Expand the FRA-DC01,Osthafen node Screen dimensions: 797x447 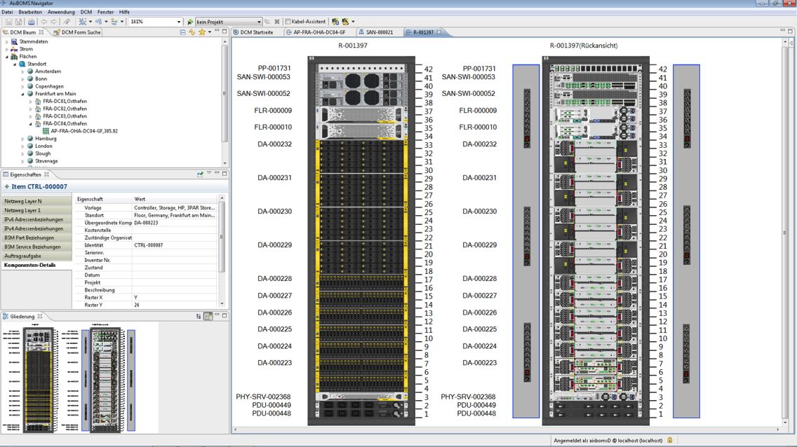point(30,102)
